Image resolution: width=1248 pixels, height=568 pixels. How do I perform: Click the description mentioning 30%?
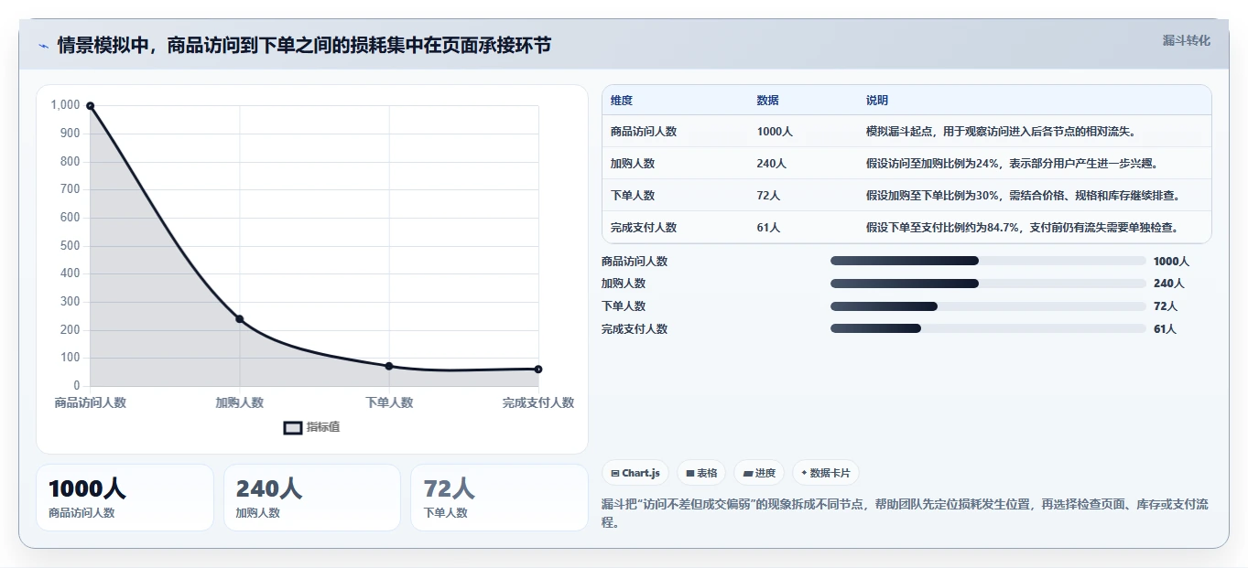(x=1023, y=196)
